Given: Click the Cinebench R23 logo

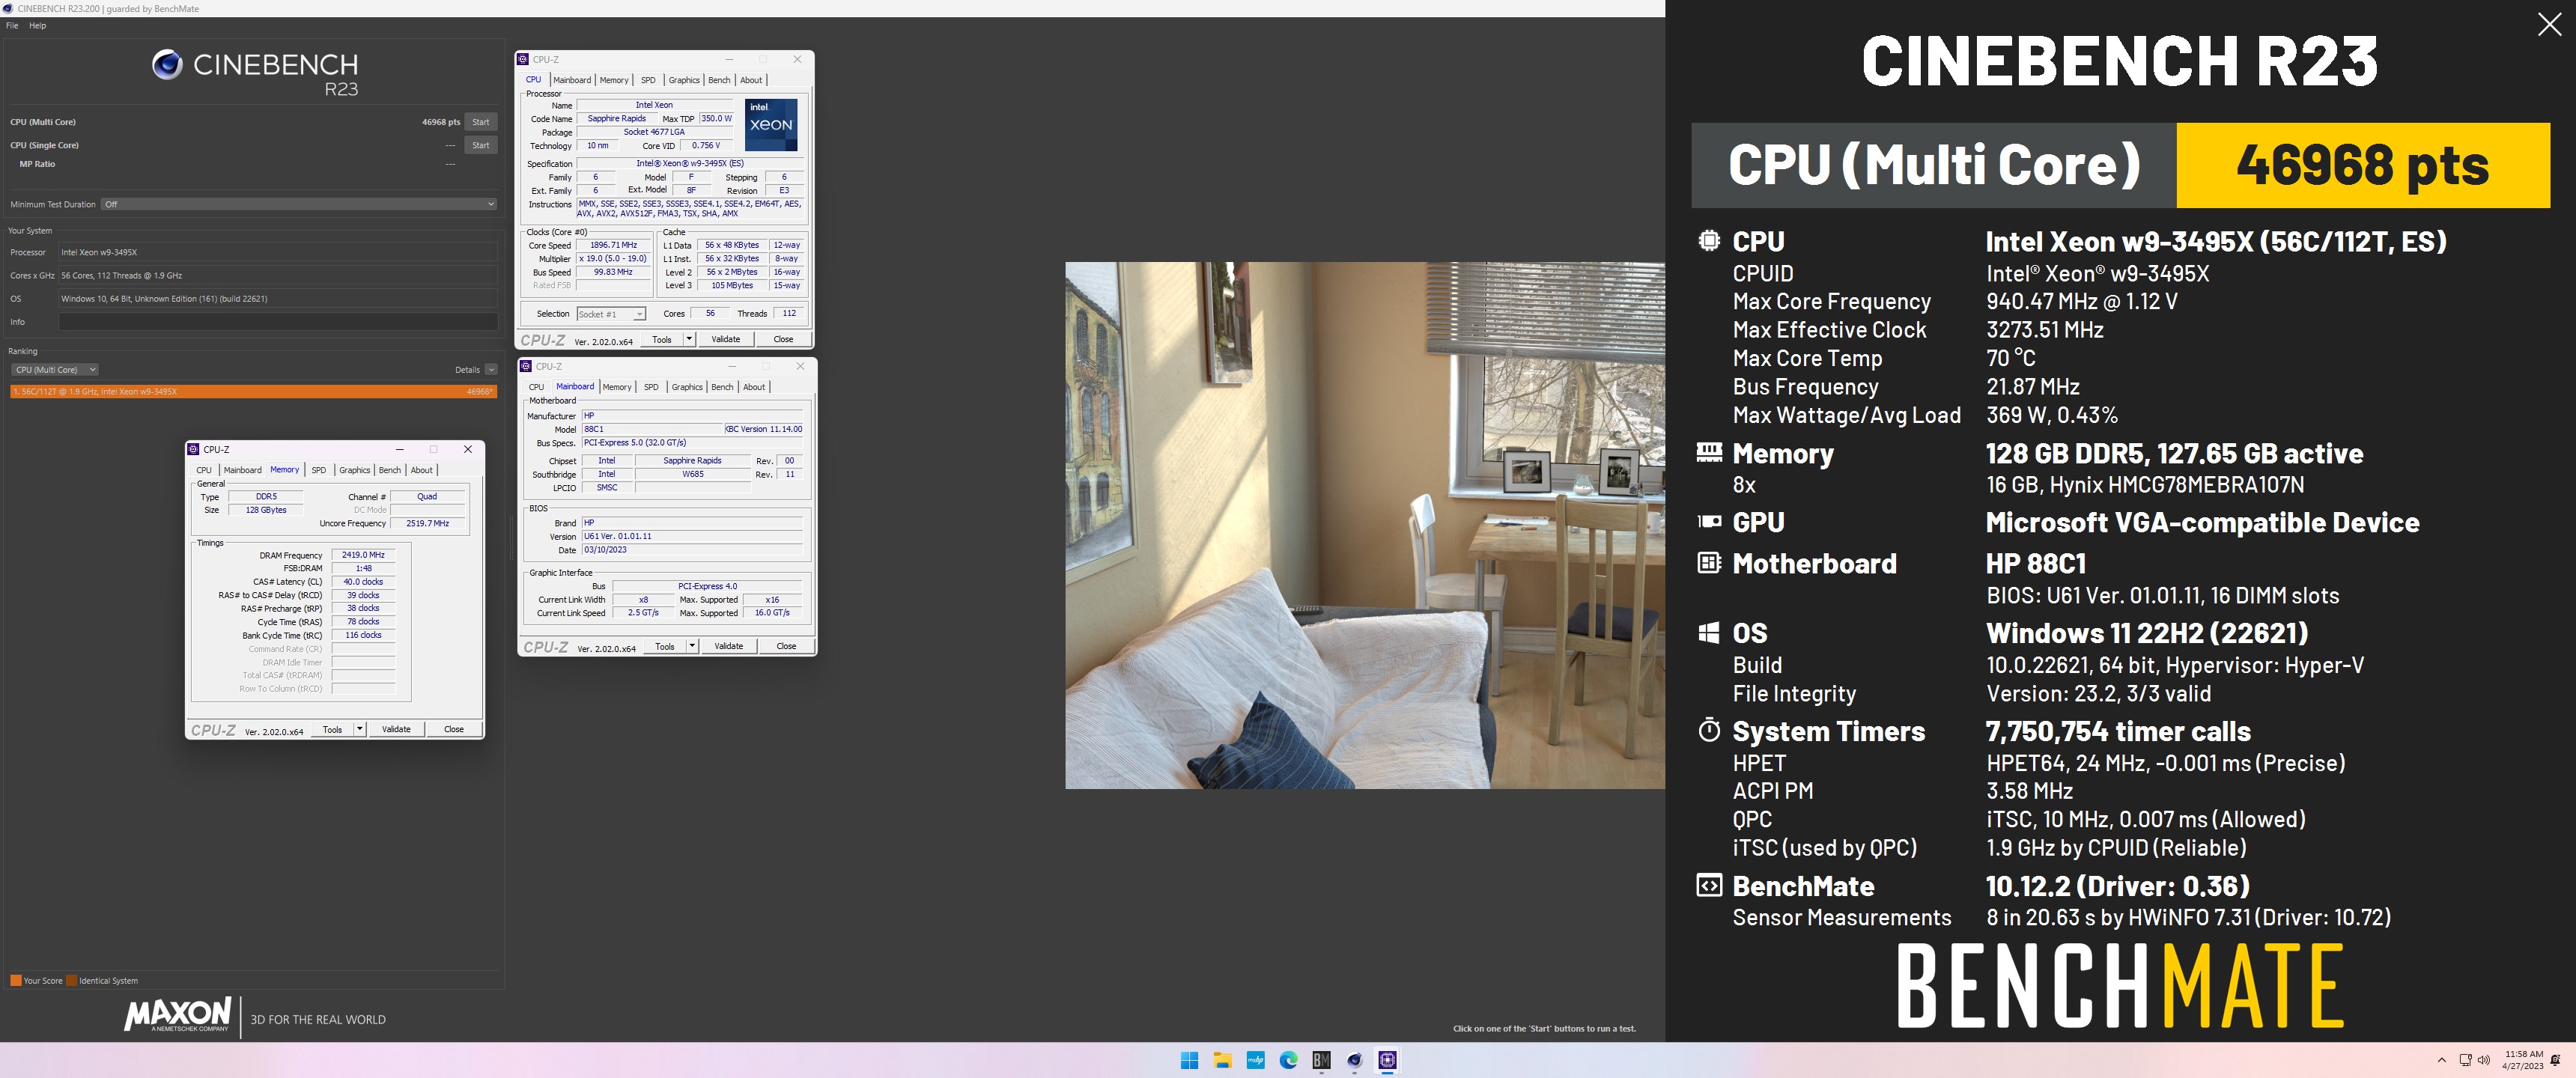Looking at the screenshot, I should click(255, 72).
